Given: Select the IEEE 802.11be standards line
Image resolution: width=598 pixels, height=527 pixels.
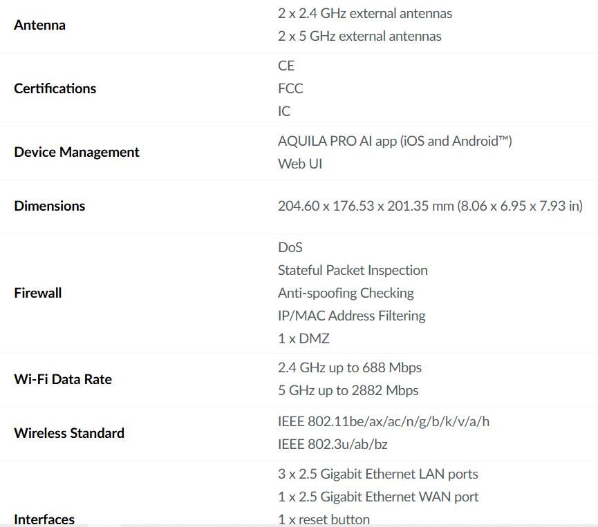Looking at the screenshot, I should (383, 421).
